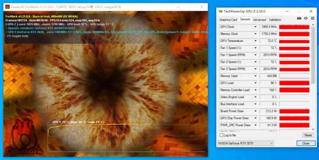The image size is (319, 160).
Task: Close the GPU-Z window with X
Action: click(x=311, y=11)
